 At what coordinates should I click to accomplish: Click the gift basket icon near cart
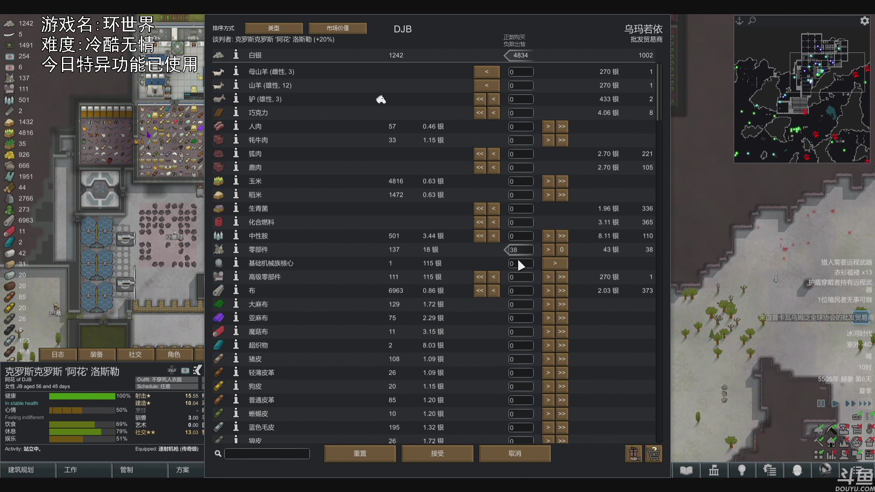(x=633, y=454)
